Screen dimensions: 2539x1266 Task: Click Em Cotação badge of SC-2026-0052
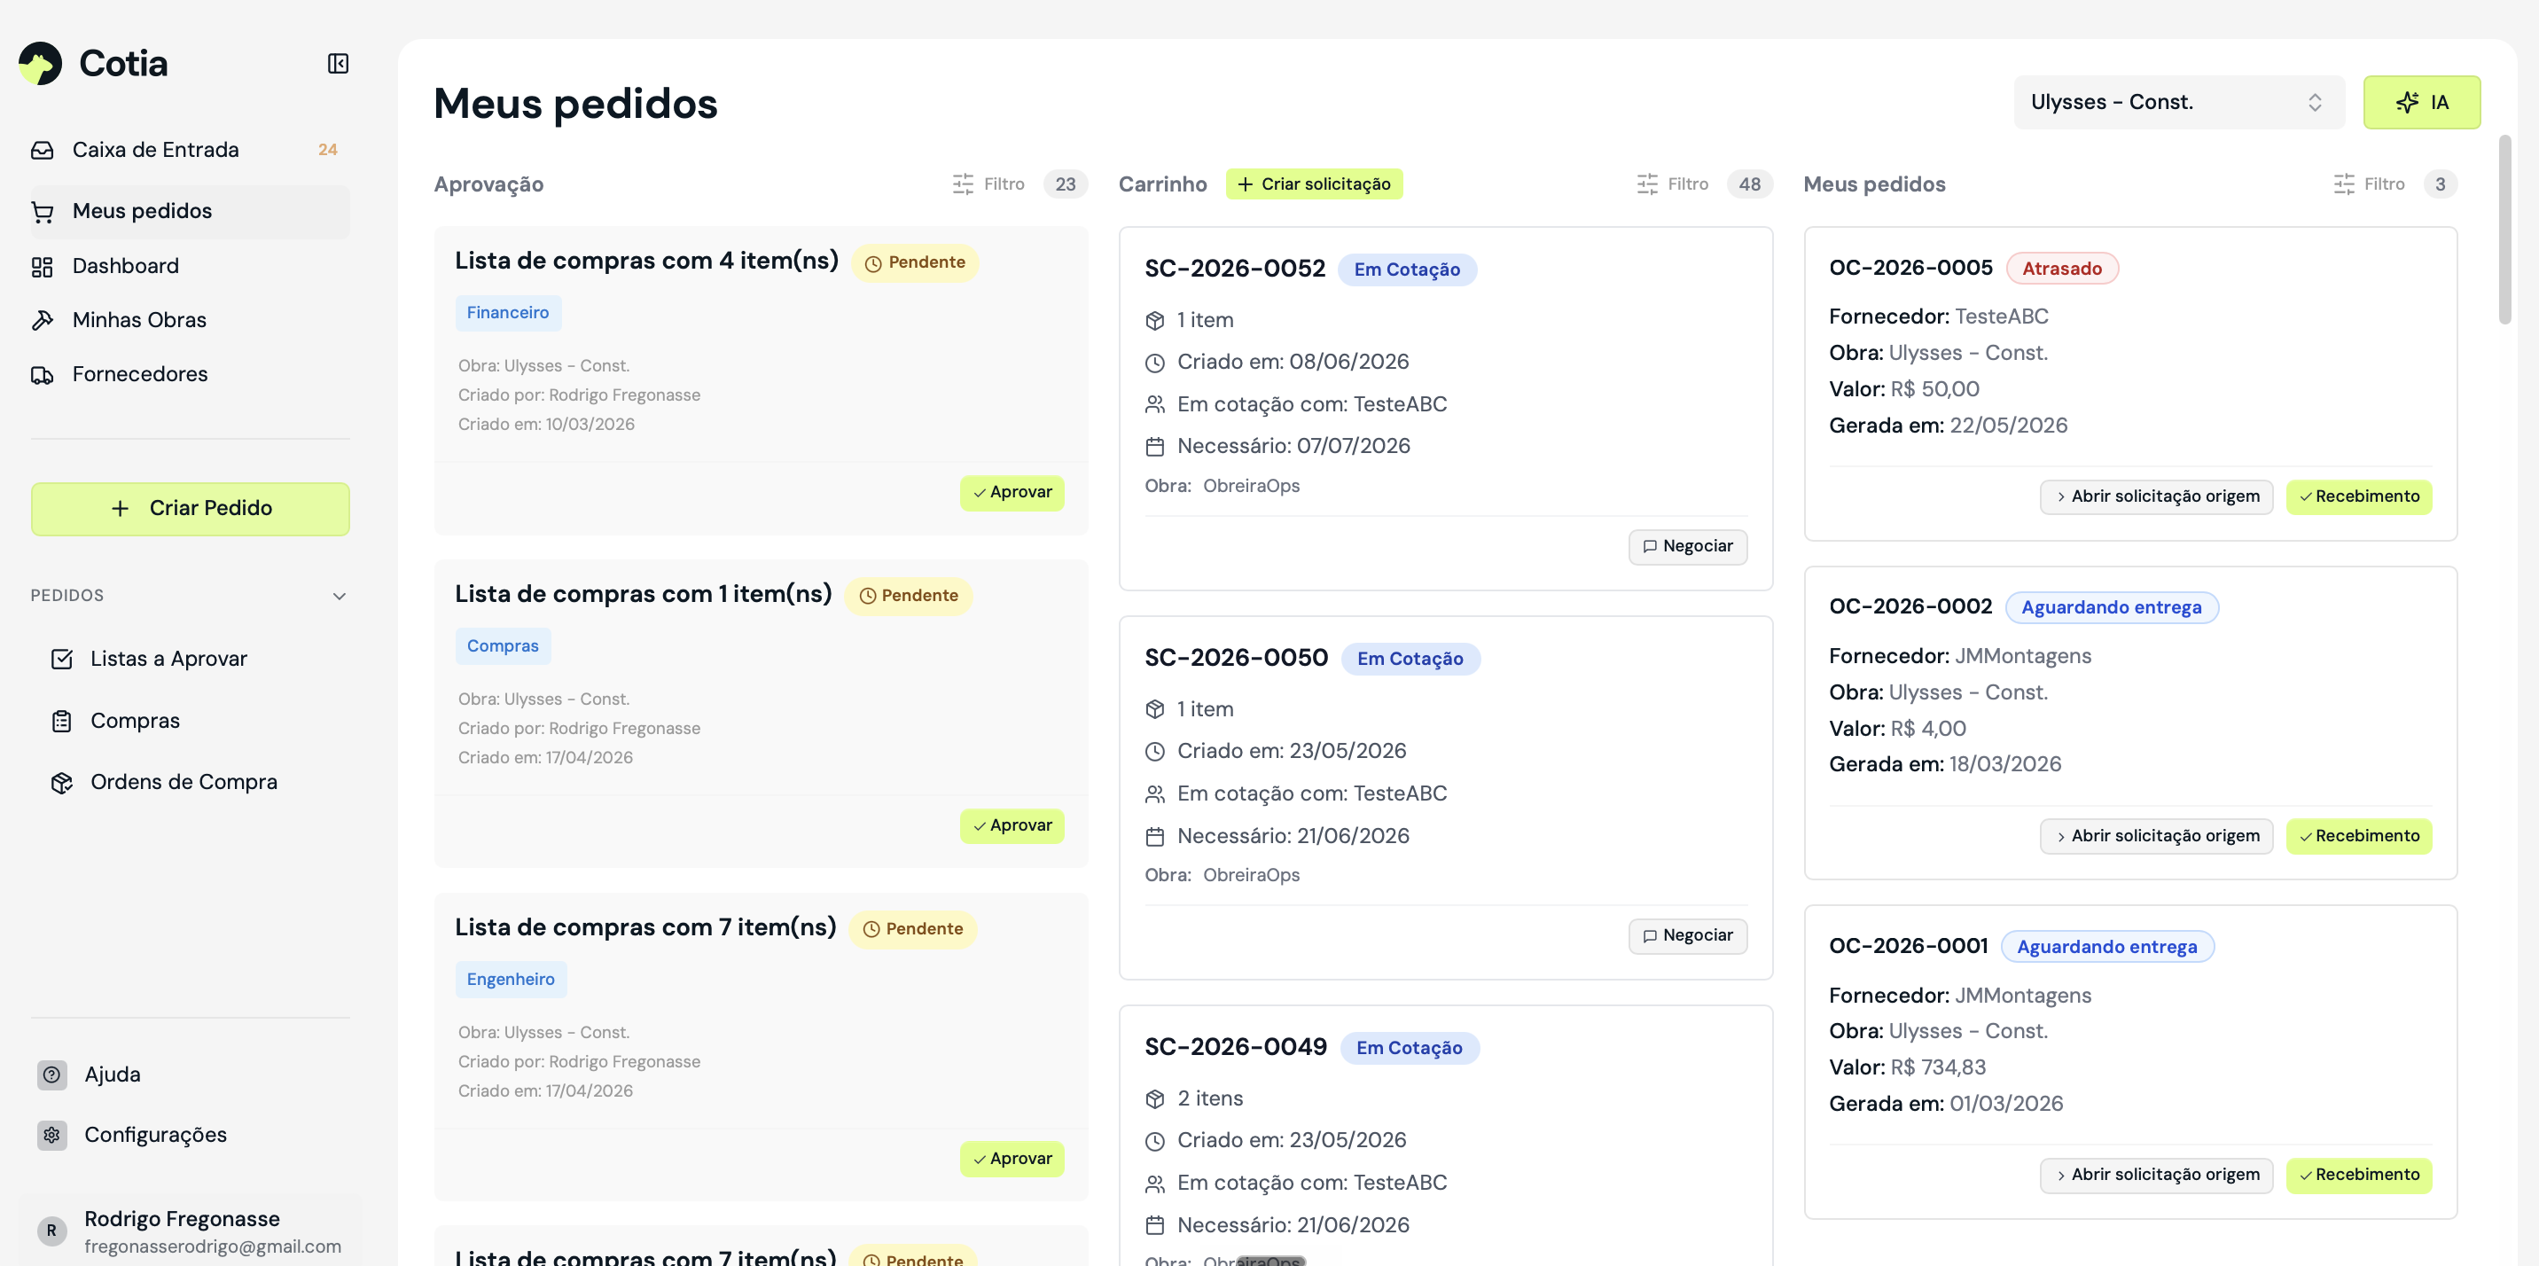[1407, 270]
